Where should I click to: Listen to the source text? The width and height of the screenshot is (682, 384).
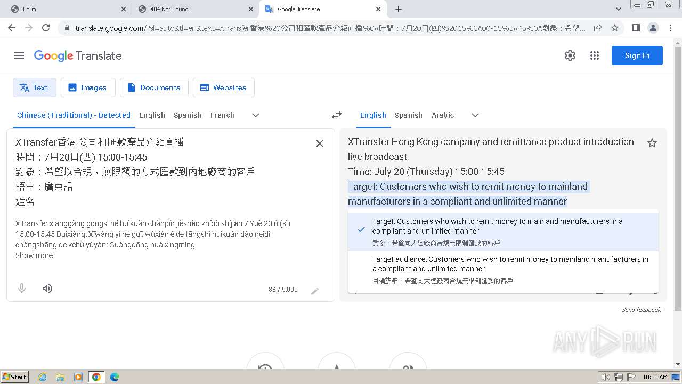pos(47,289)
